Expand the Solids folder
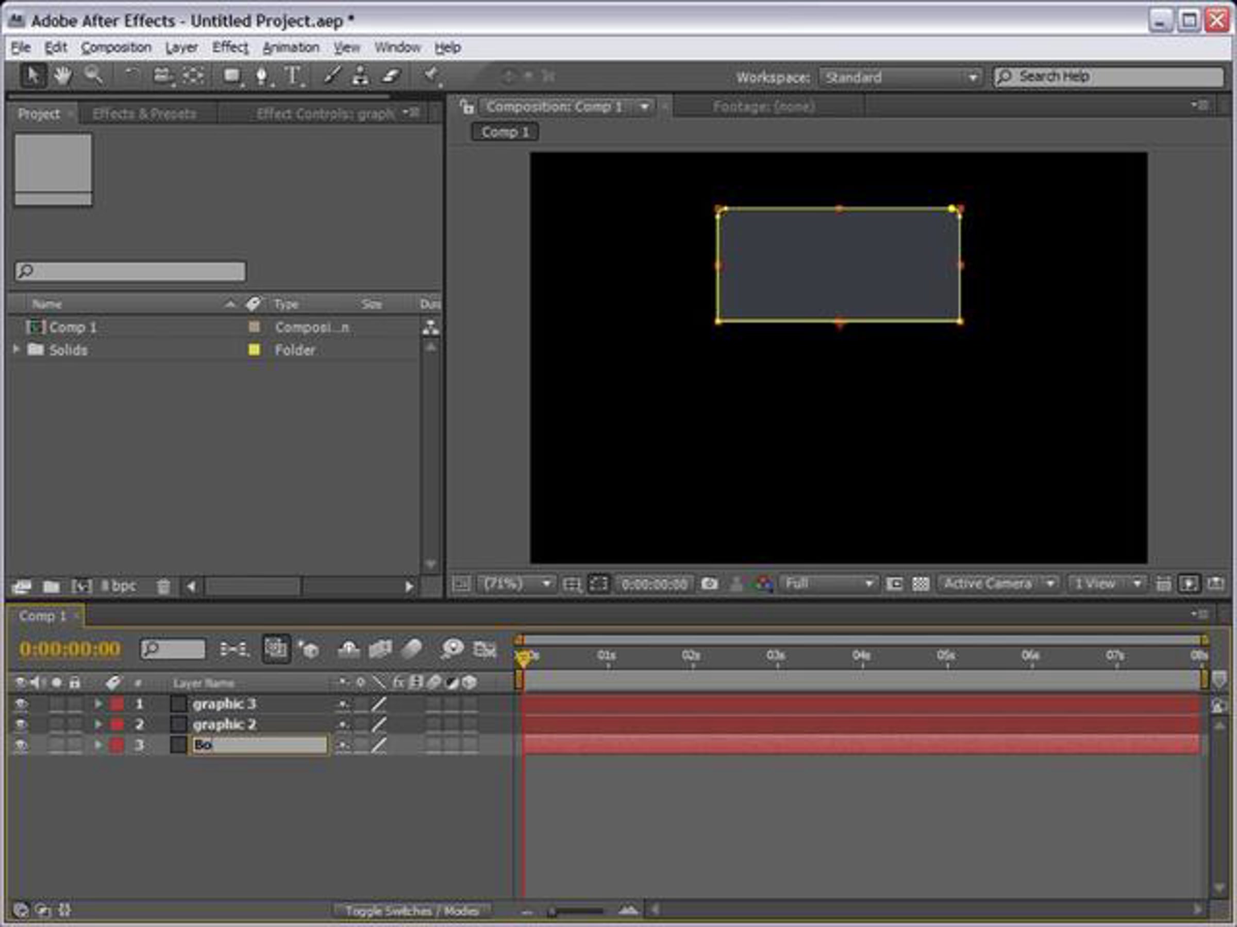 click(x=16, y=349)
